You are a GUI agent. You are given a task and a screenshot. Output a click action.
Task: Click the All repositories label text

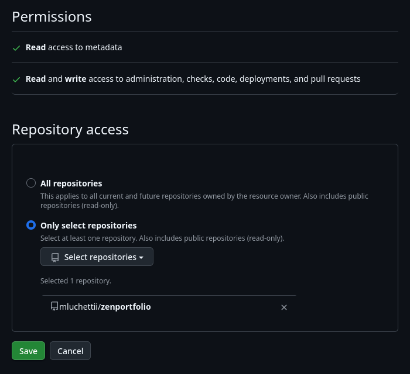coord(71,183)
